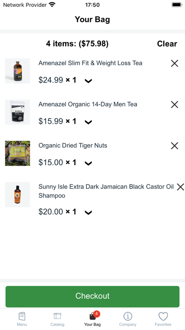Open the 14-Day Men Tea thumbnail

pos(17,112)
